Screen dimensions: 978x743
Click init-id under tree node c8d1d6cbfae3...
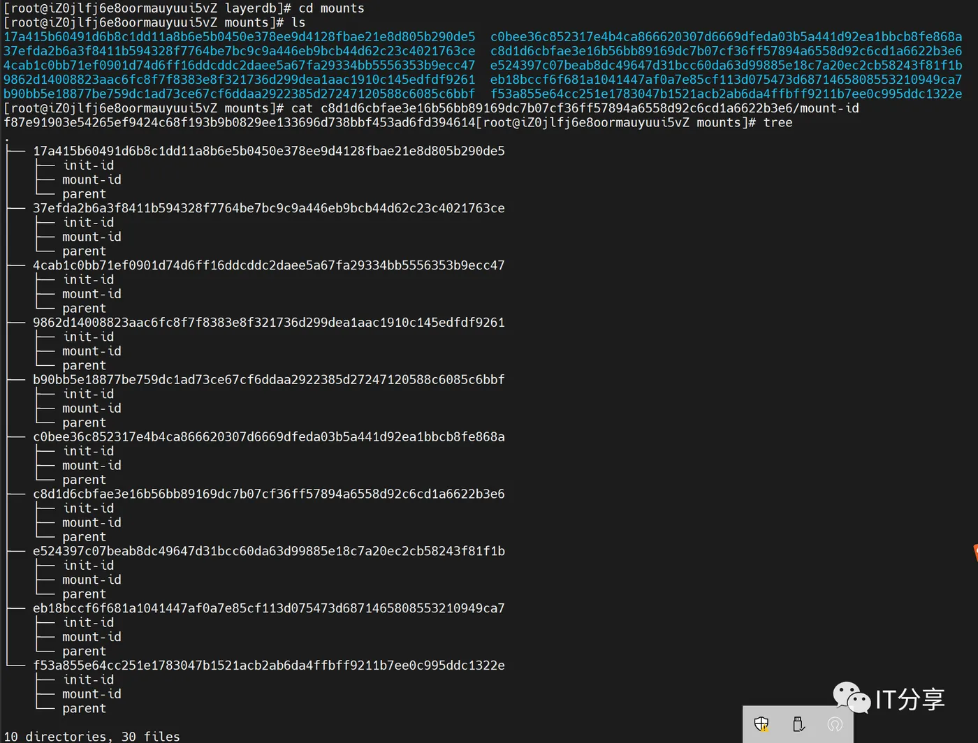click(88, 508)
